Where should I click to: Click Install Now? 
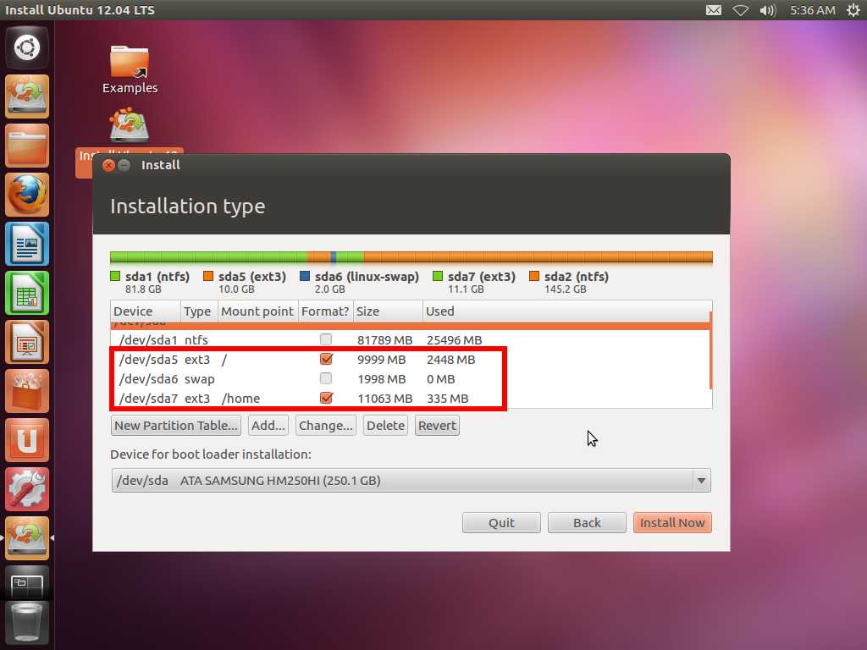pyautogui.click(x=672, y=523)
